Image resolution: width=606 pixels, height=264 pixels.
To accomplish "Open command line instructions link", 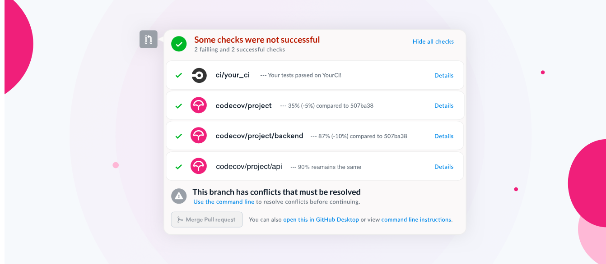I will coord(416,220).
